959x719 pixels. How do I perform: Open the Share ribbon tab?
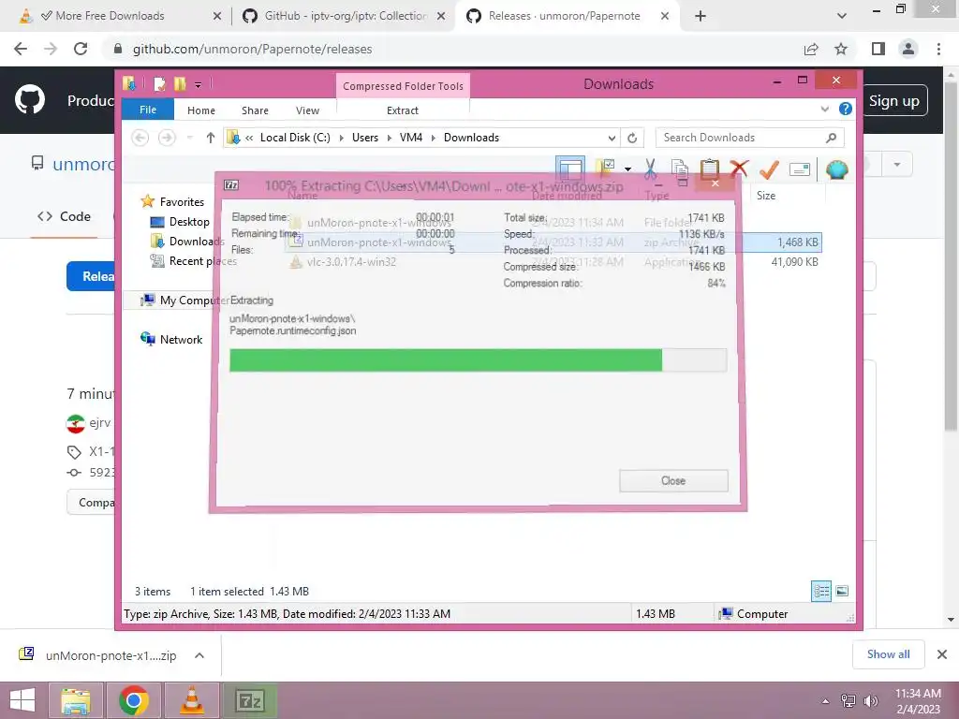(255, 110)
